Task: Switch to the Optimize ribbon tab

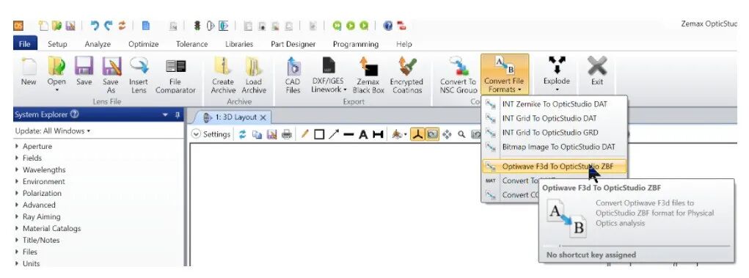Action: click(x=143, y=44)
